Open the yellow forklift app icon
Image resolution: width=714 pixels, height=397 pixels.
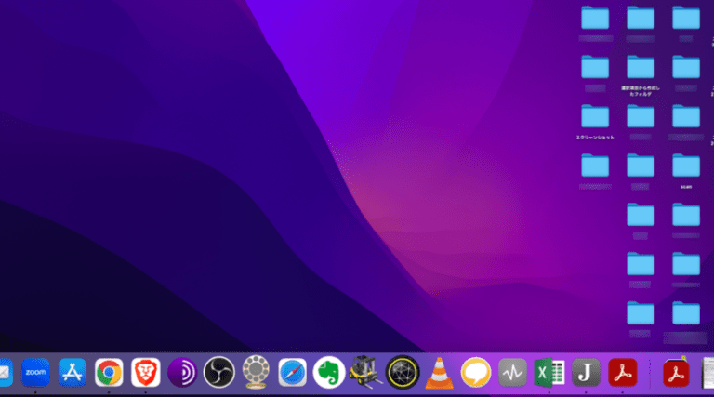point(365,372)
